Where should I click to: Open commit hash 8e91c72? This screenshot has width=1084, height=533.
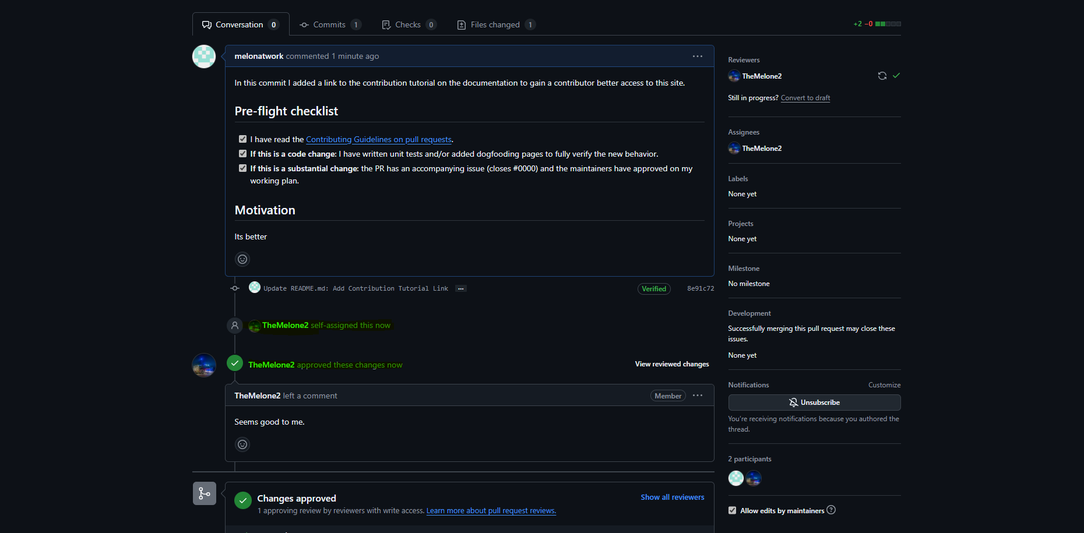(x=700, y=289)
